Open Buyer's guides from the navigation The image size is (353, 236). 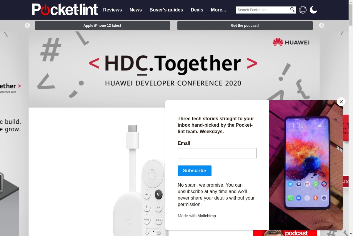(x=166, y=10)
